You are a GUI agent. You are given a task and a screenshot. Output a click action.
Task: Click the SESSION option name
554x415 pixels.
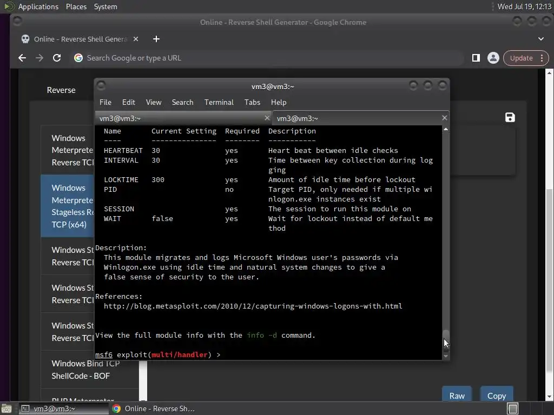click(119, 209)
